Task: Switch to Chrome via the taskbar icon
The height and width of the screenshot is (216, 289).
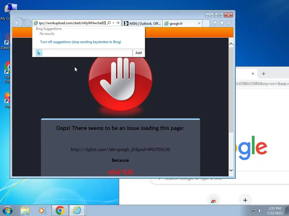Action: click(x=60, y=211)
